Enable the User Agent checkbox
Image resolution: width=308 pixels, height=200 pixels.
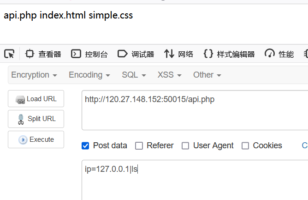tap(185, 146)
